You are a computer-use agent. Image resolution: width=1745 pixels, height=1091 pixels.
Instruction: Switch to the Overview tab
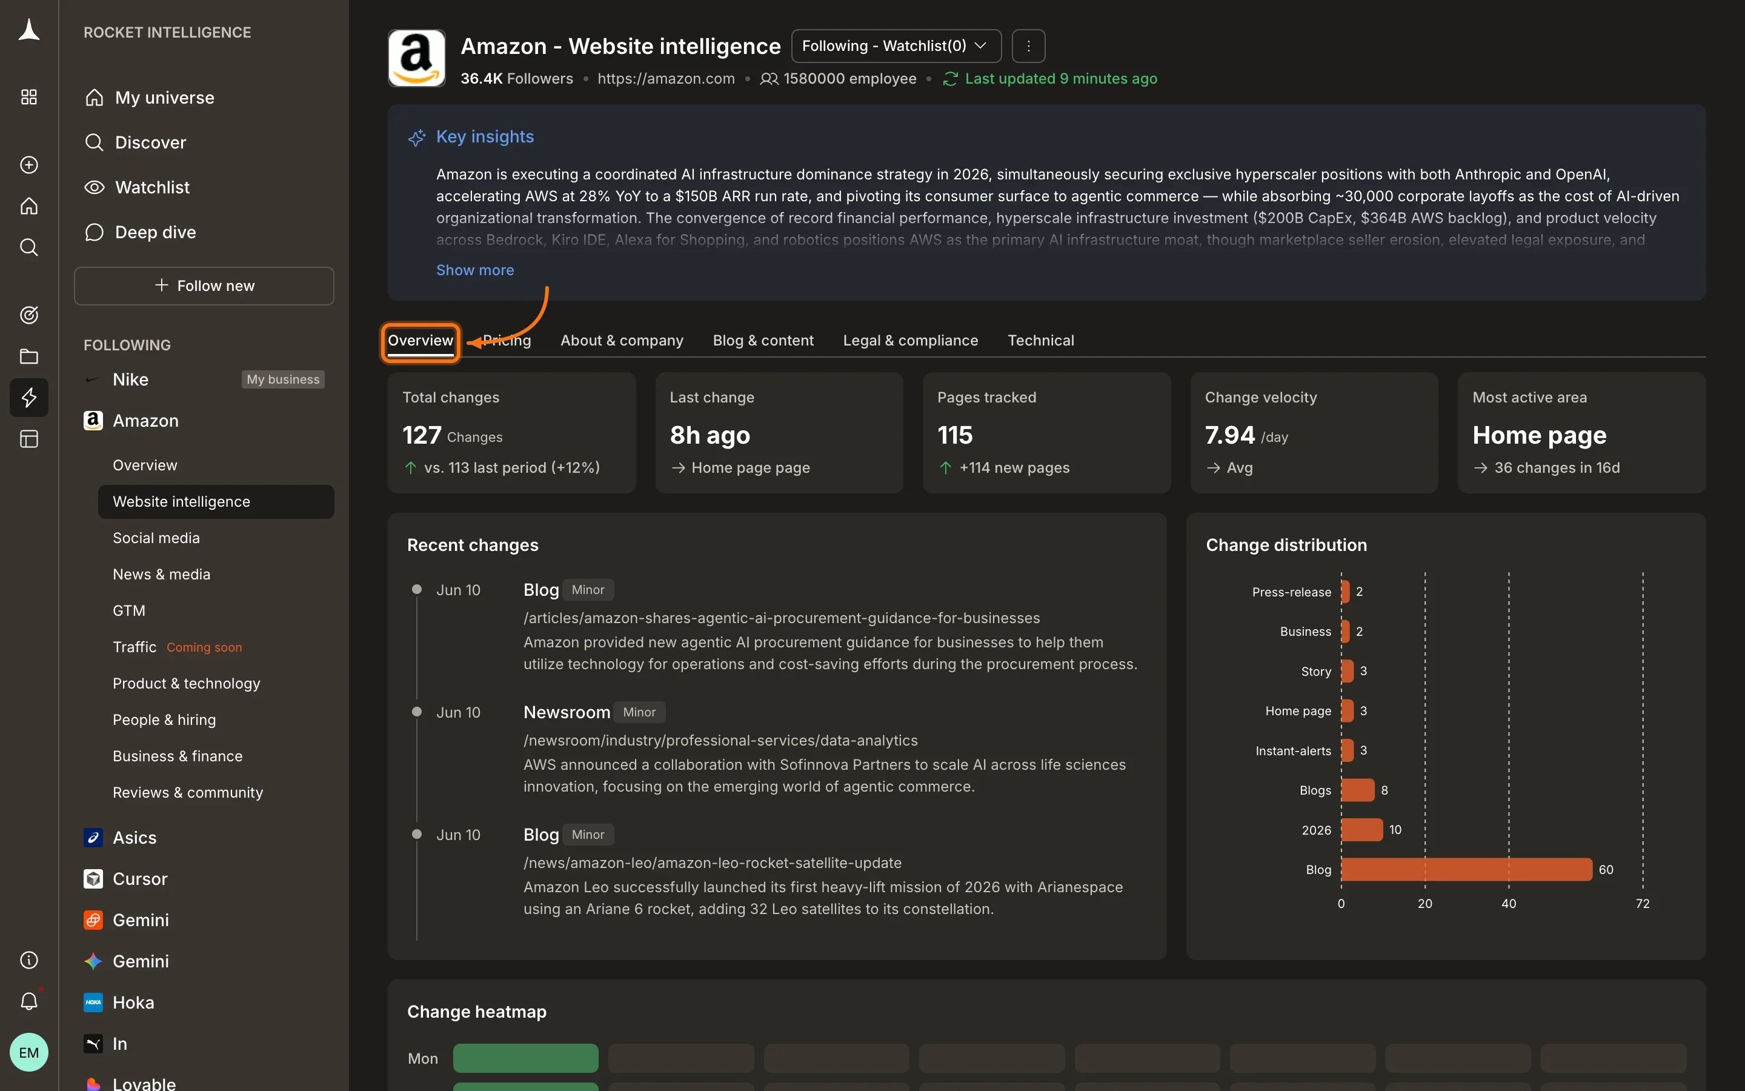tap(420, 341)
